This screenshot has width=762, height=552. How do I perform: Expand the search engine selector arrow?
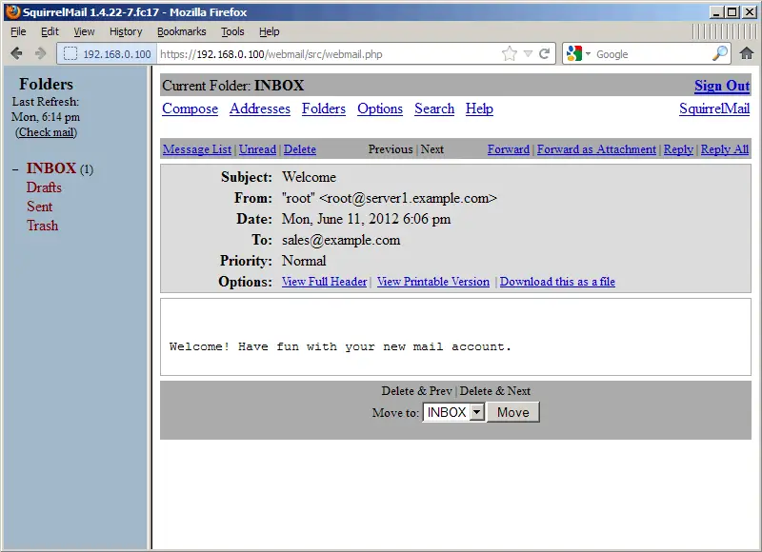(x=588, y=54)
